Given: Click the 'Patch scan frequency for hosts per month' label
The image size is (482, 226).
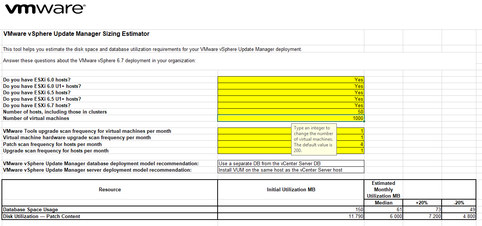Looking at the screenshot, I should 52,144.
